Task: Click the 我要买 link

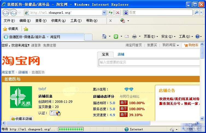Action: tap(152, 45)
